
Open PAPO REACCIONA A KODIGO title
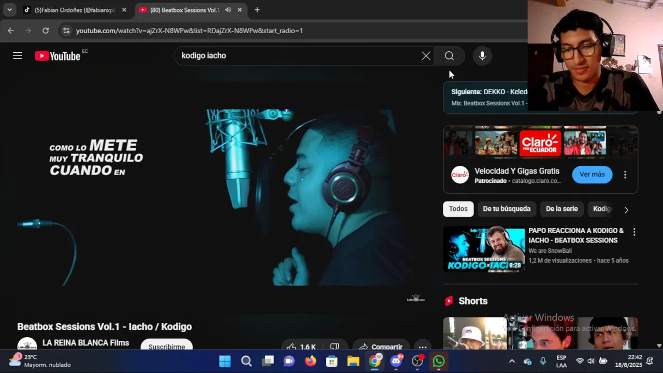coord(576,235)
